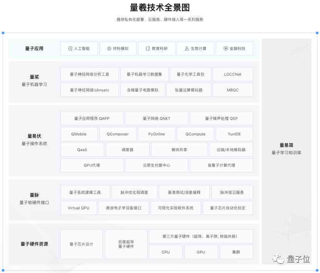Open the 量子芯片自动化标定 box

coord(228,208)
